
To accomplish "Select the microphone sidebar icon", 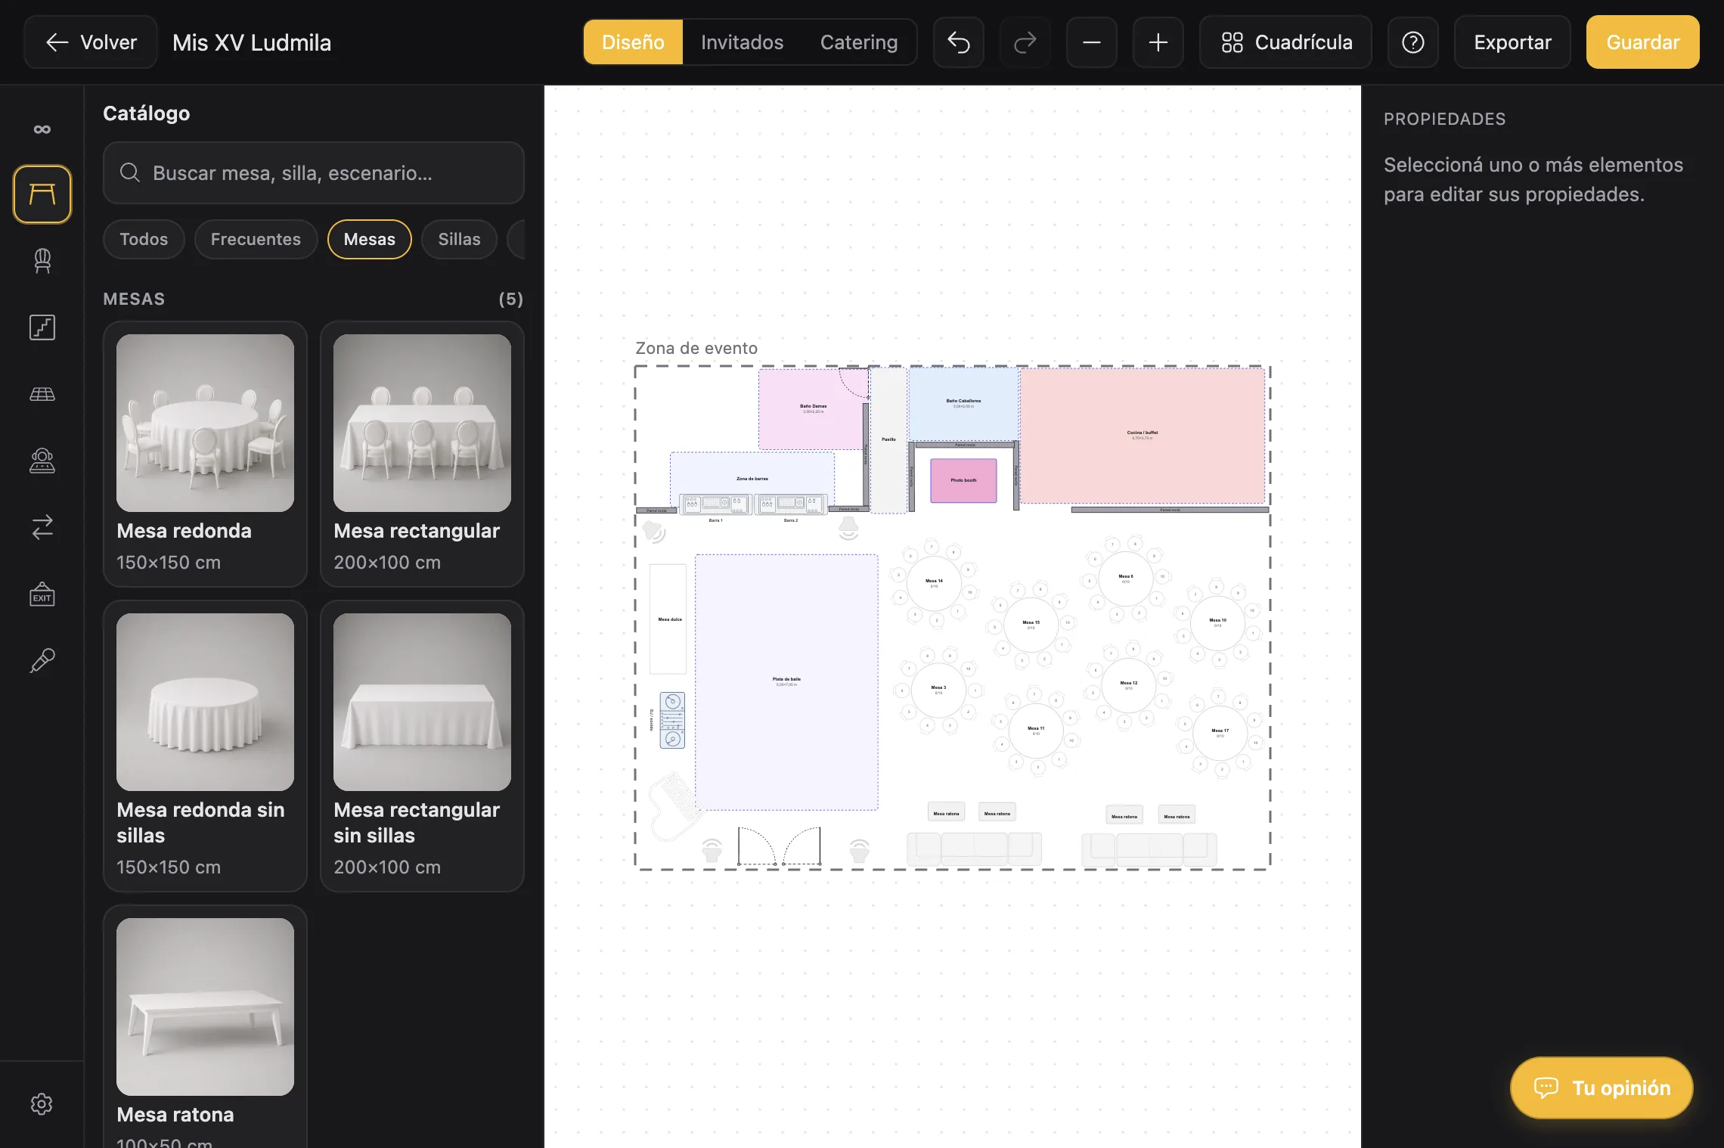I will pyautogui.click(x=42, y=661).
